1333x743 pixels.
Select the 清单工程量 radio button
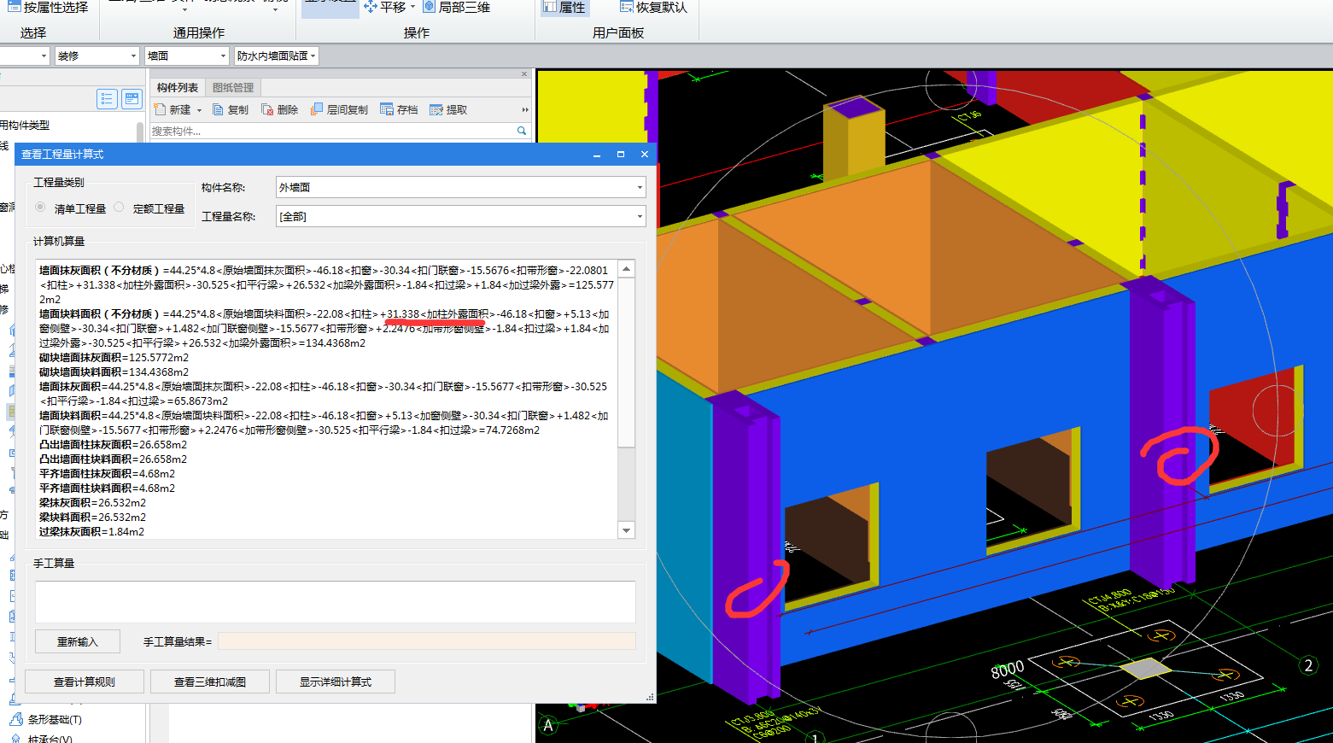pos(40,208)
